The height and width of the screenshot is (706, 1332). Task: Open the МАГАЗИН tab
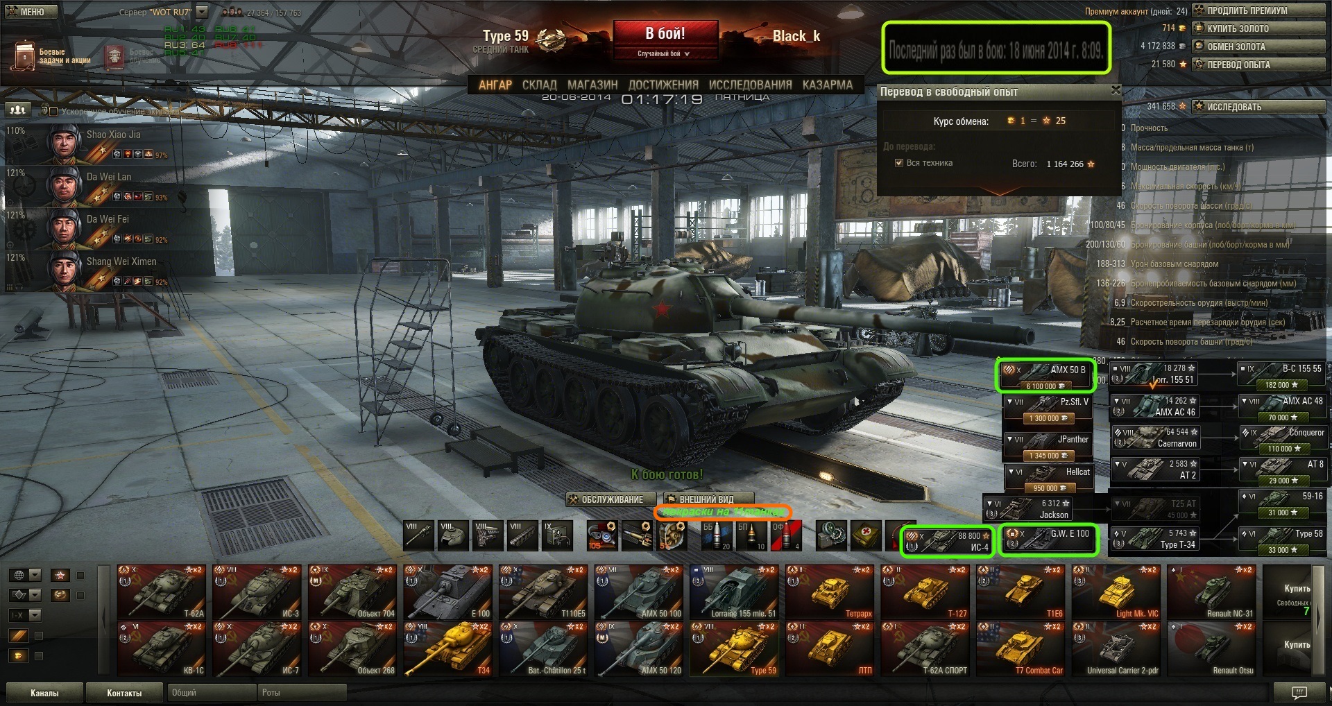[x=592, y=85]
